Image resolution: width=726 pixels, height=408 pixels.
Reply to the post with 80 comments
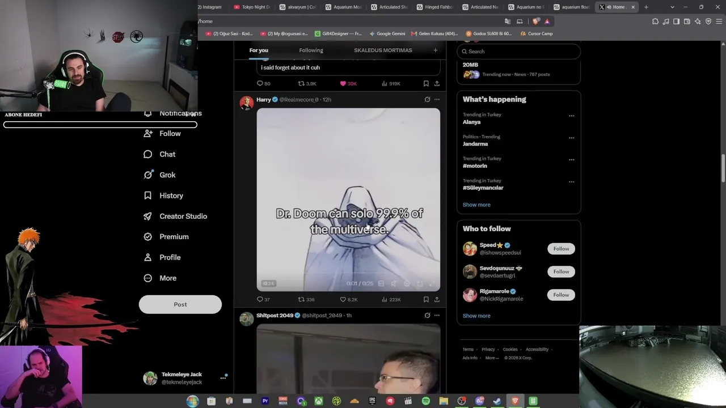pos(264,83)
